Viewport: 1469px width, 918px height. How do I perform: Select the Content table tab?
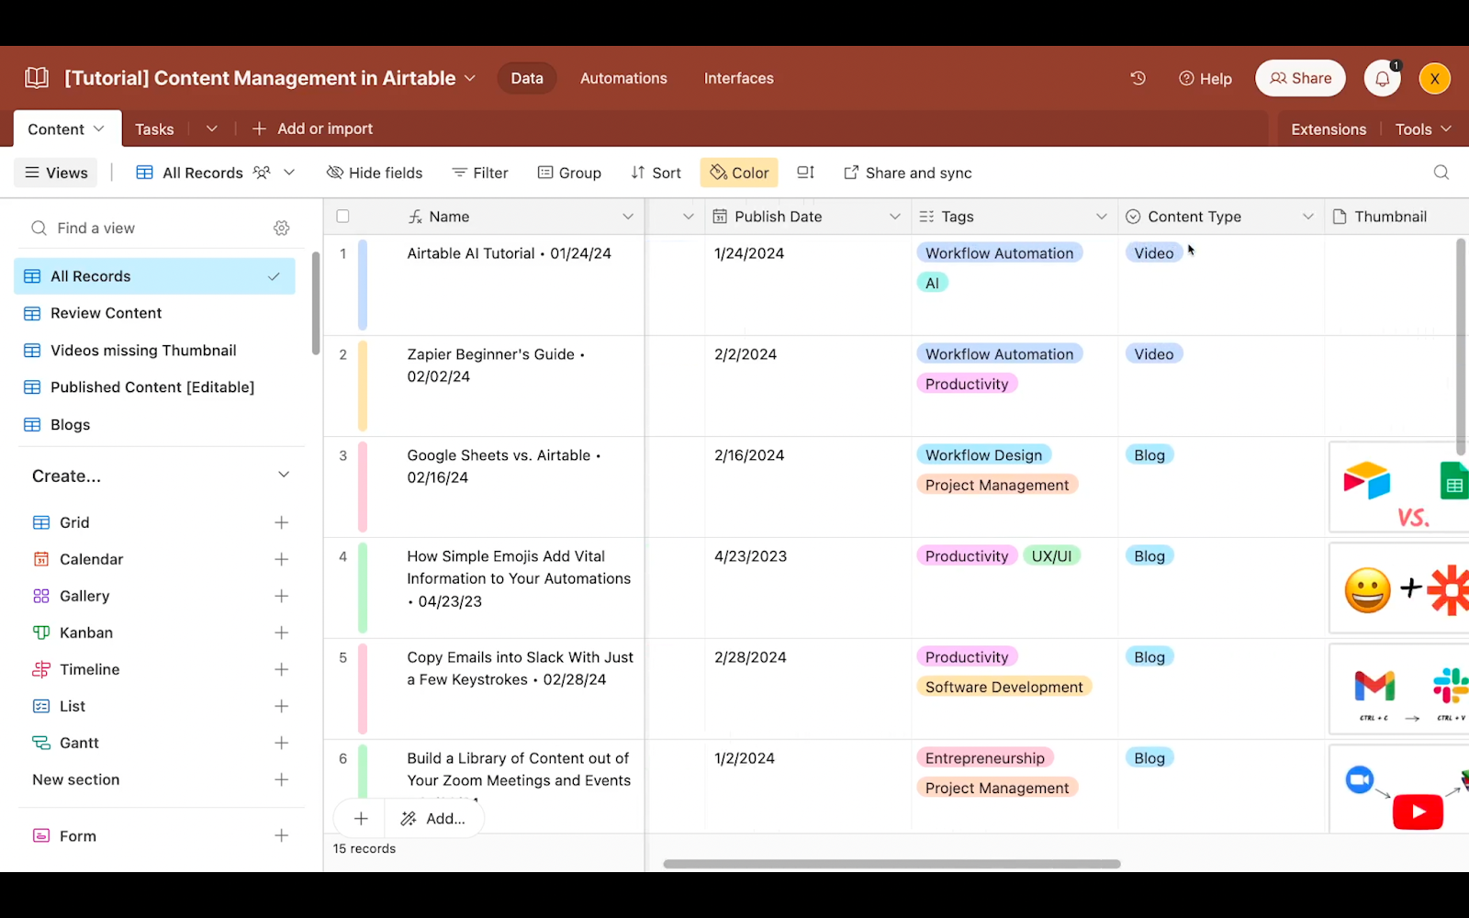tap(67, 129)
